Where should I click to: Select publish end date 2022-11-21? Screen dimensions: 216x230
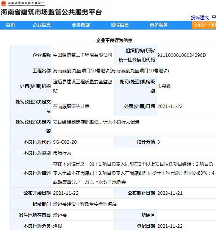point(170,193)
